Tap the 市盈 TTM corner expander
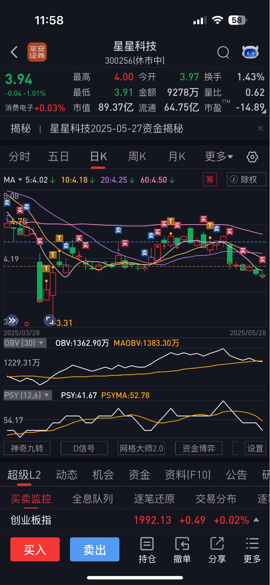 pos(264,111)
